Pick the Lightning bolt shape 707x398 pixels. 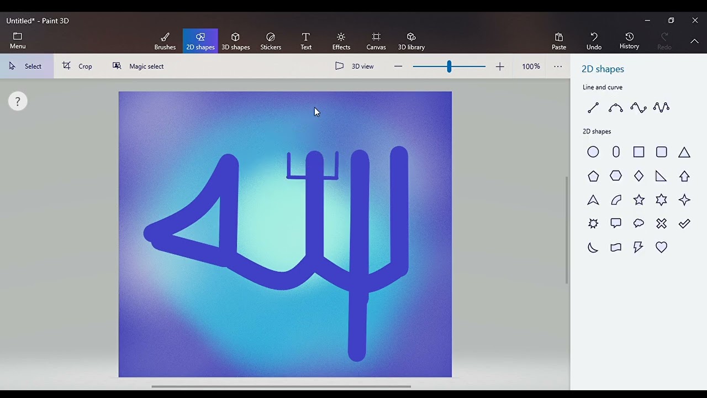coord(639,247)
